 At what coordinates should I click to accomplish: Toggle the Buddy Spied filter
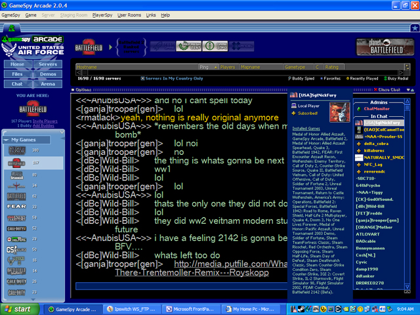301,79
